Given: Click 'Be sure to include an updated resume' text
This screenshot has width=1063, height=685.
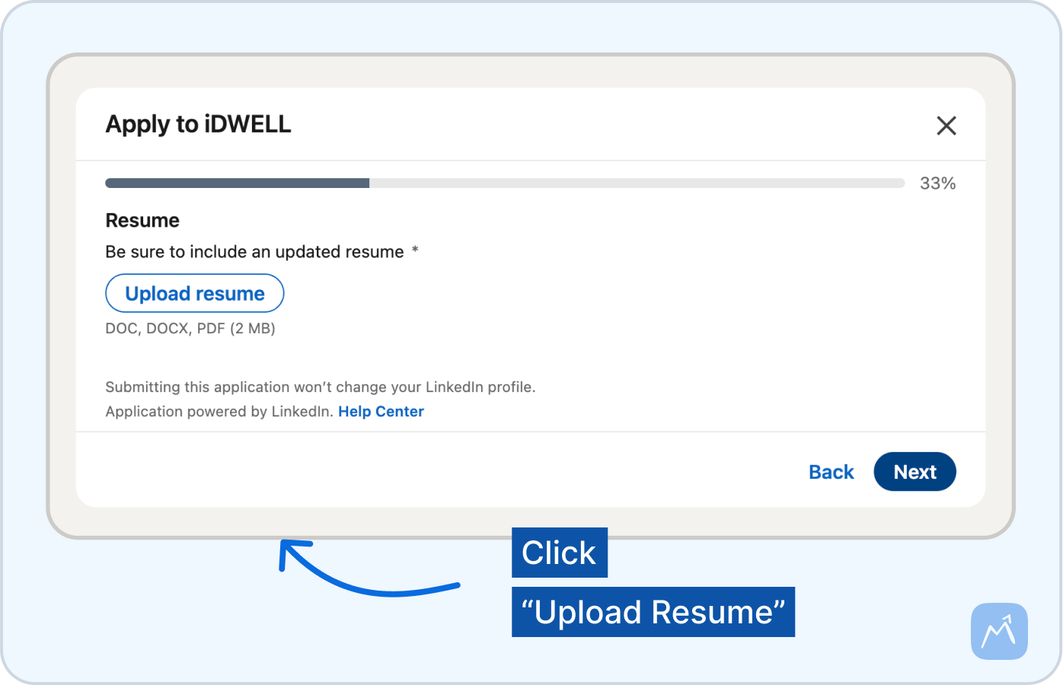Looking at the screenshot, I should tap(255, 252).
